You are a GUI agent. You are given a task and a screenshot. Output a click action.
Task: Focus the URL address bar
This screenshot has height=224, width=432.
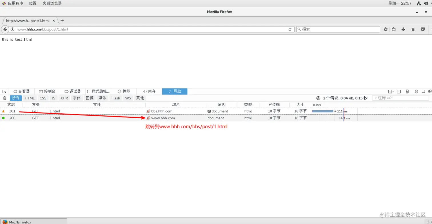pos(151,29)
